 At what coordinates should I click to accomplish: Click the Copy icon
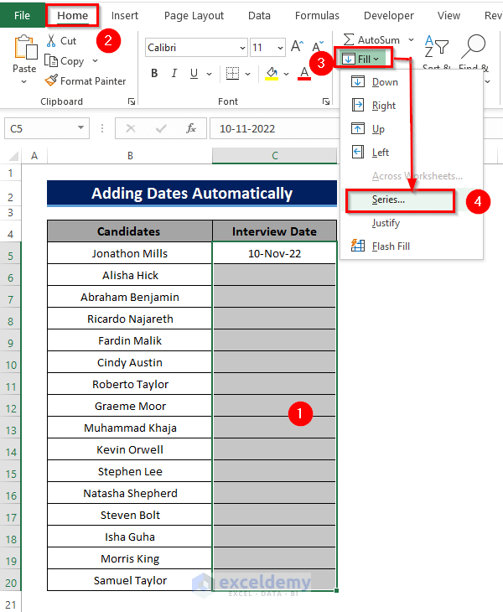point(51,61)
